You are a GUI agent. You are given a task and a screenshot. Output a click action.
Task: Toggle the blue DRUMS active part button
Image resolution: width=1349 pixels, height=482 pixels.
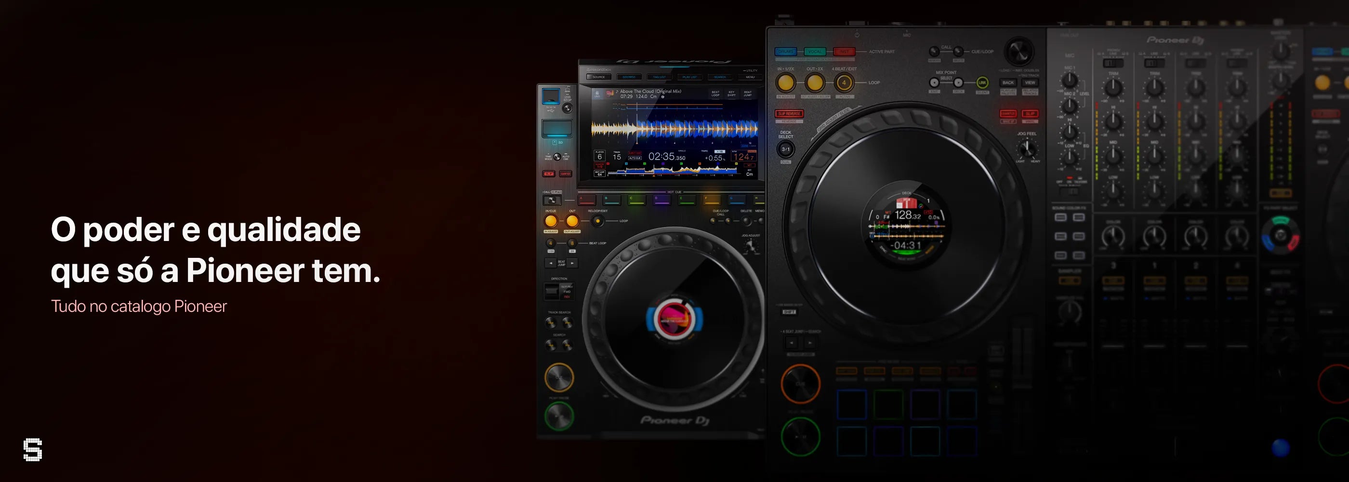(785, 52)
